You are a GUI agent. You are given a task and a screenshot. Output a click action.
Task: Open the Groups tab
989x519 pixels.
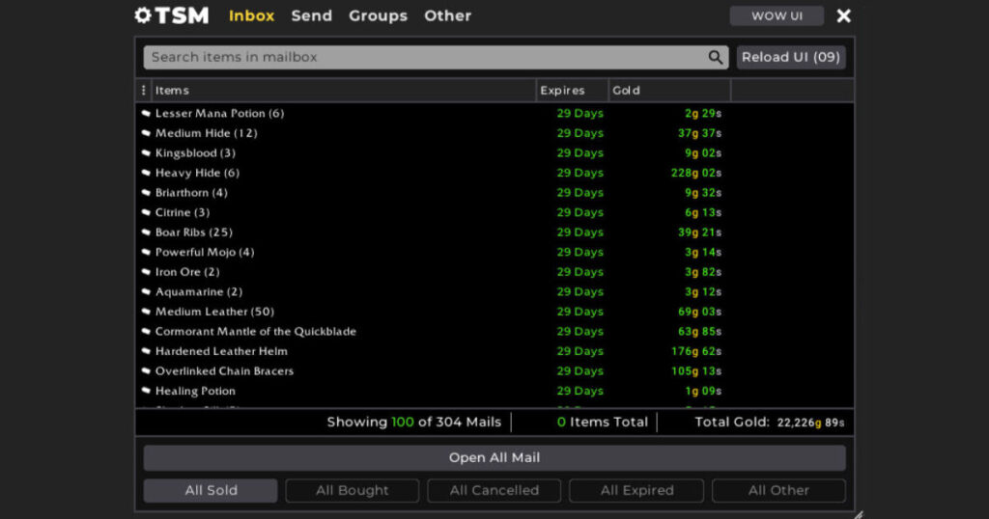378,15
